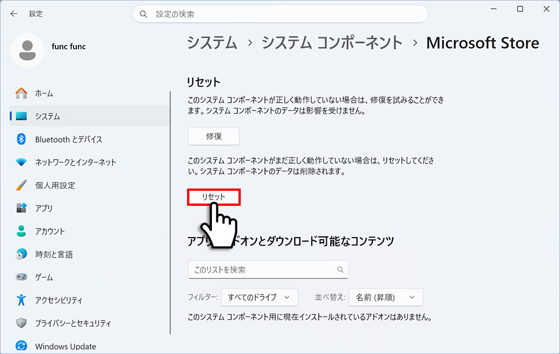Click the shield プライバシーとセキュリティ icon
This screenshot has height=354, width=560.
click(x=21, y=323)
